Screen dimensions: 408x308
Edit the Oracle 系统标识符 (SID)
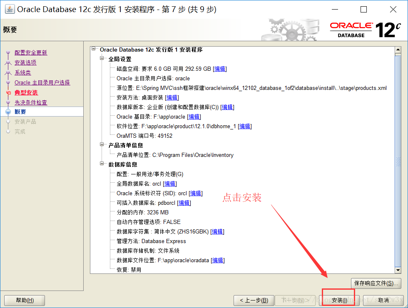coord(196,194)
